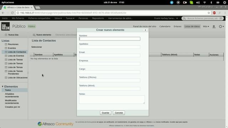
Task: Select Lista de Contactos in sidebar
Action: point(17,52)
